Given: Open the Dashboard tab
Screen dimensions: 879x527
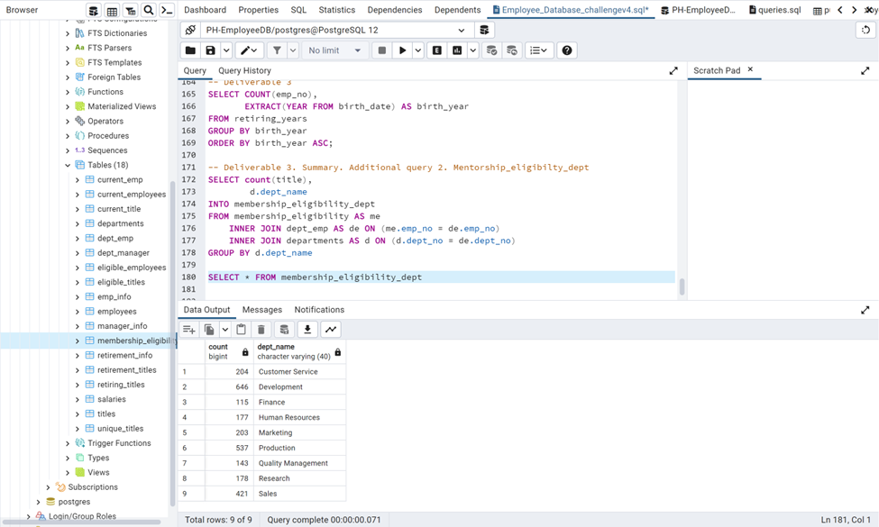Looking at the screenshot, I should pos(205,10).
